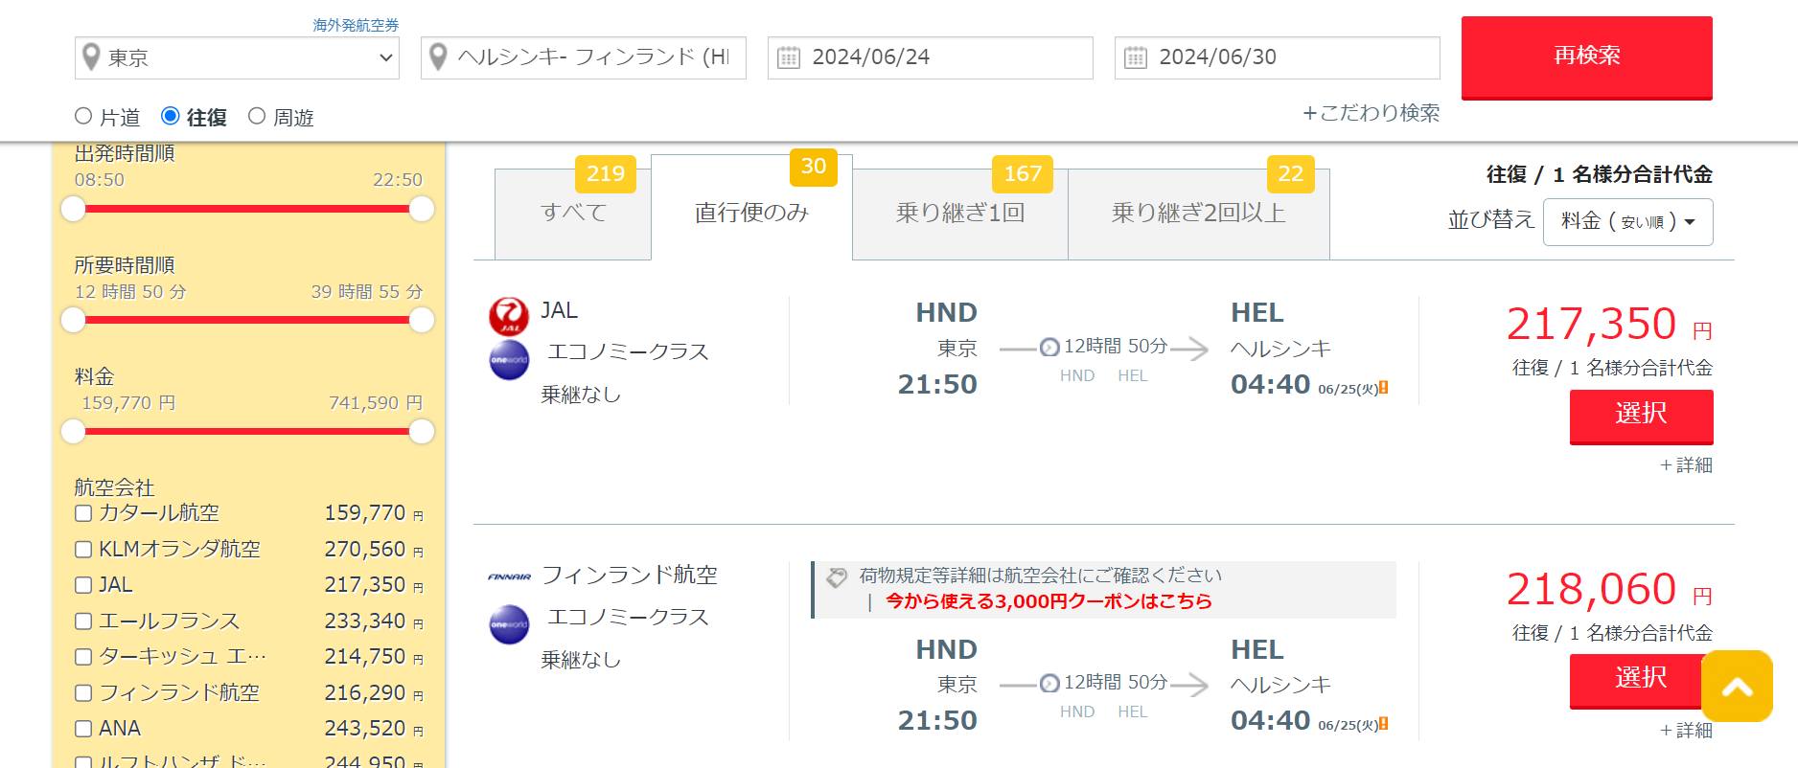The height and width of the screenshot is (768, 1798).
Task: Click the 217,350 円 price text
Action: click(x=1609, y=325)
